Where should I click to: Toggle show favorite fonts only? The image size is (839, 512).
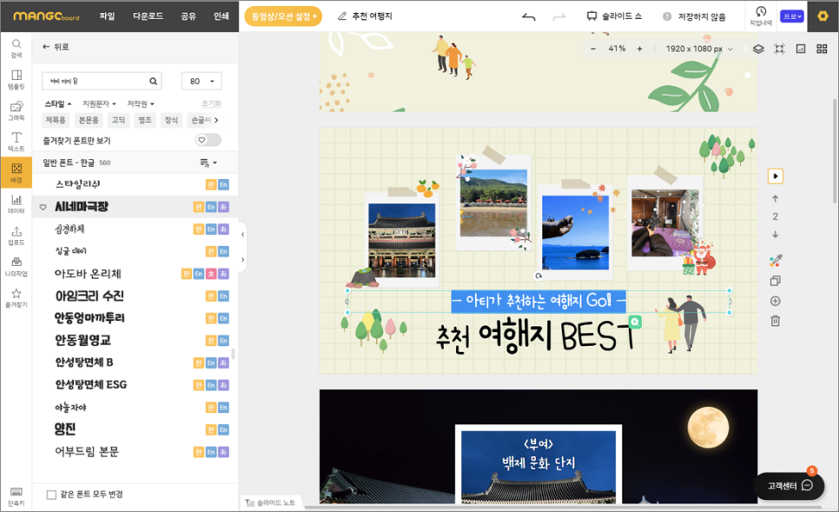208,140
